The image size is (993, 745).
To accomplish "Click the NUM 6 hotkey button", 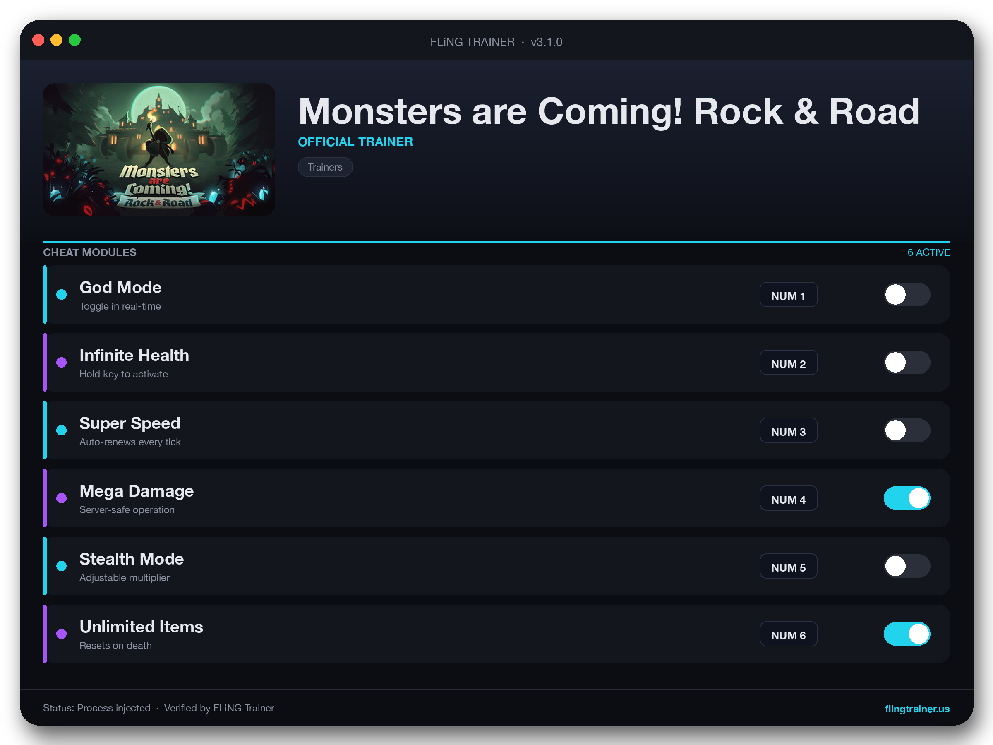I will pos(788,634).
